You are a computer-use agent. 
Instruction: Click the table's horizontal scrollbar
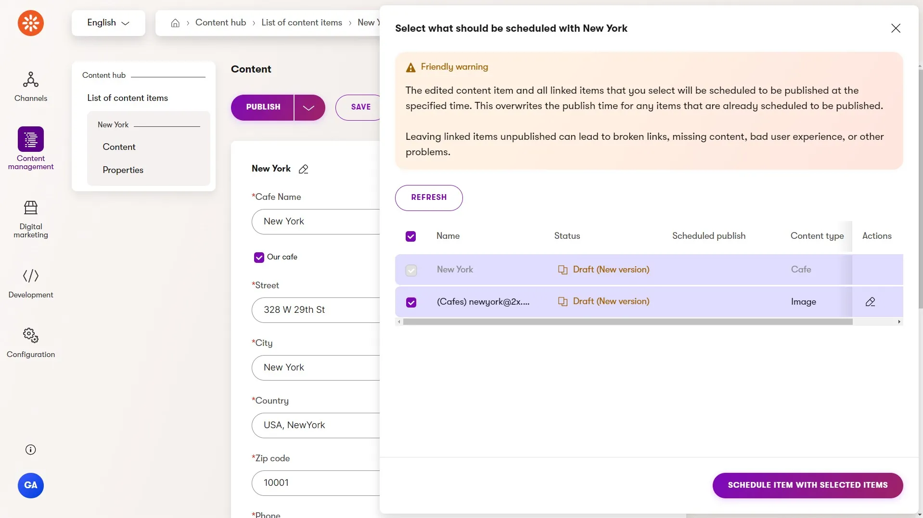(628, 322)
